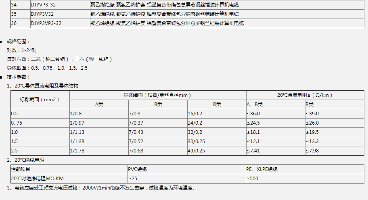The height and width of the screenshot is (200, 368).
Task: Click the ≥500 insulation resistance value
Action: pyautogui.click(x=253, y=178)
